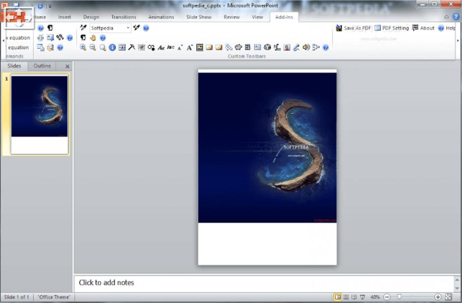Image resolution: width=462 pixels, height=303 pixels.
Task: Click the globe icon in Custom Toolbars
Action: 267,48
